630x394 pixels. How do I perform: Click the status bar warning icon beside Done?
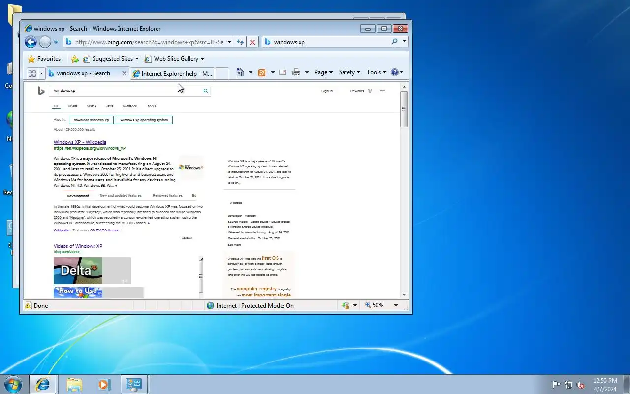[x=28, y=305]
